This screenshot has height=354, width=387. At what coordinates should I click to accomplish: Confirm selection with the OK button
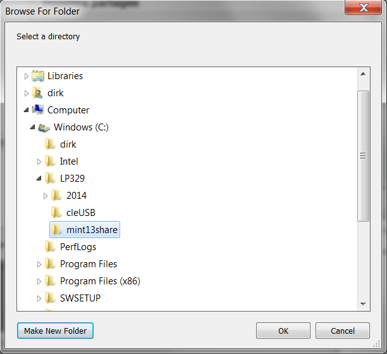coord(283,331)
